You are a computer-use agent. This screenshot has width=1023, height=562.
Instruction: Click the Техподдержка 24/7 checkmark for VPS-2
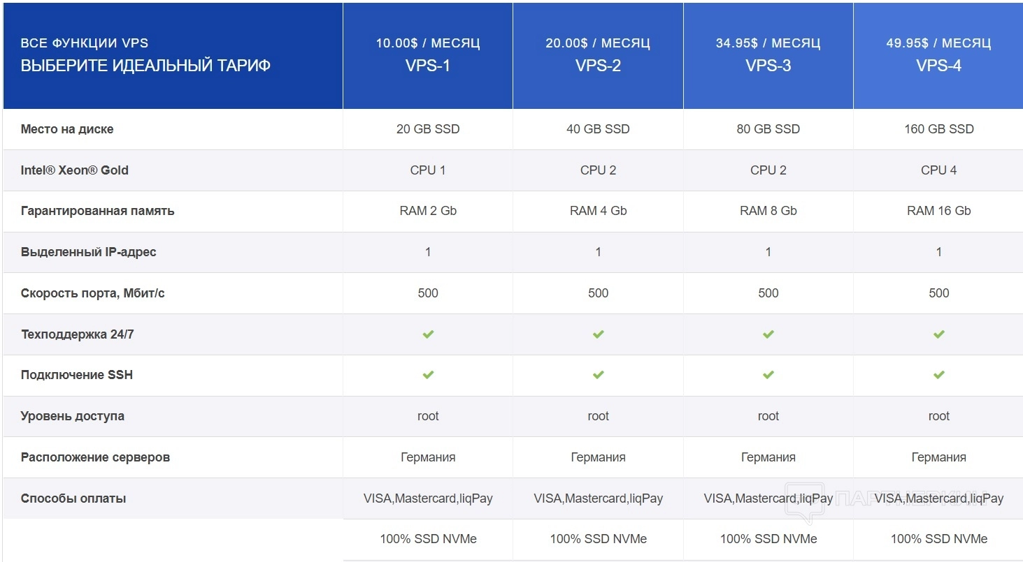pos(598,334)
